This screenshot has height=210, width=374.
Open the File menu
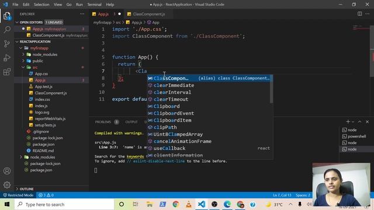(x=15, y=5)
